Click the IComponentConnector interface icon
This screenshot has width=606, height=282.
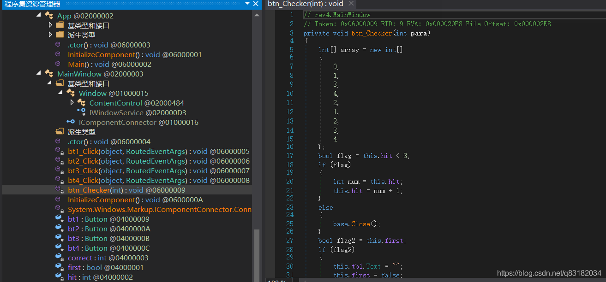tap(71, 122)
